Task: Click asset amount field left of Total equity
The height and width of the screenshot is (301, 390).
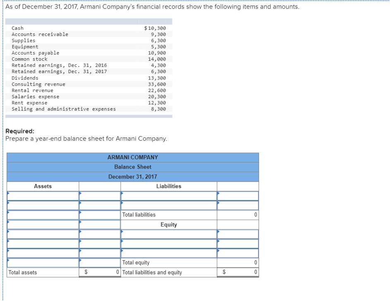Action: (x=100, y=263)
